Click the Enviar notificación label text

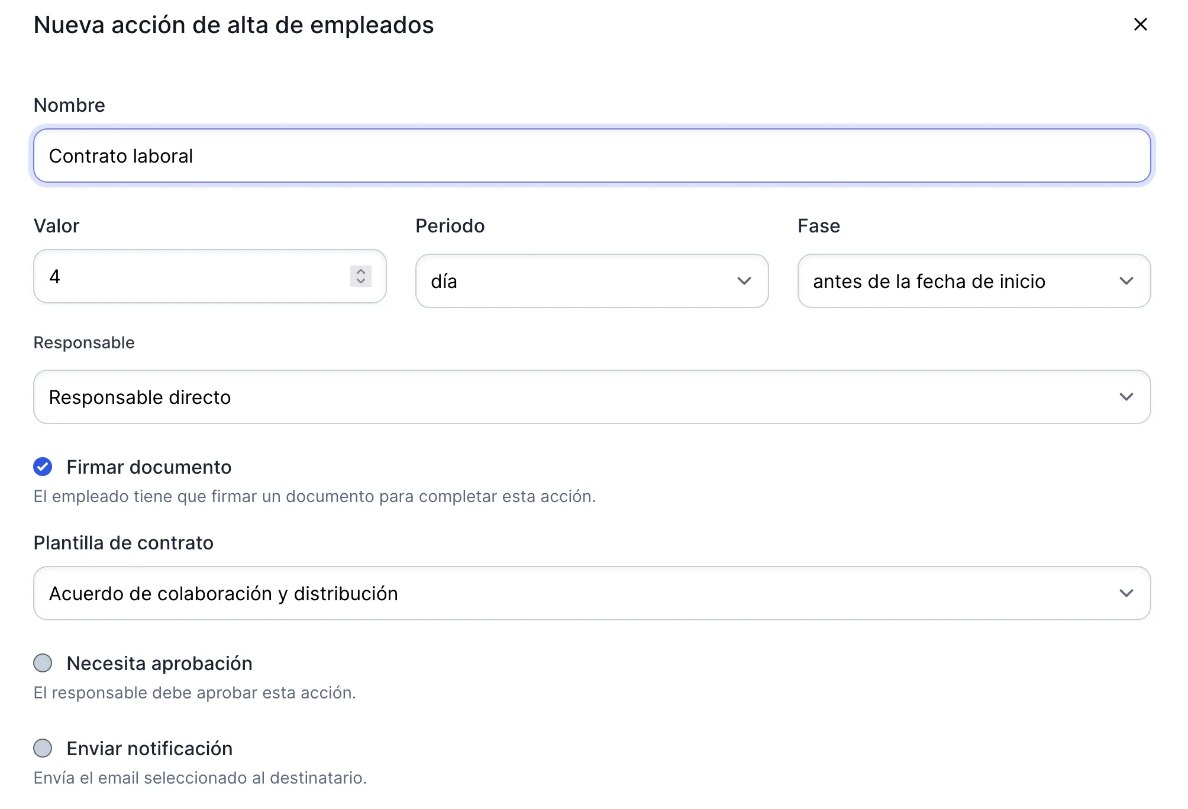coord(150,749)
